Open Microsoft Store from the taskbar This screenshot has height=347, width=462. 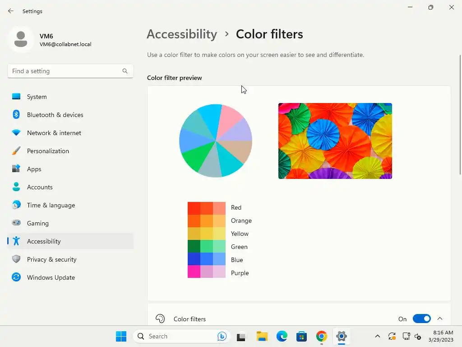(x=301, y=336)
